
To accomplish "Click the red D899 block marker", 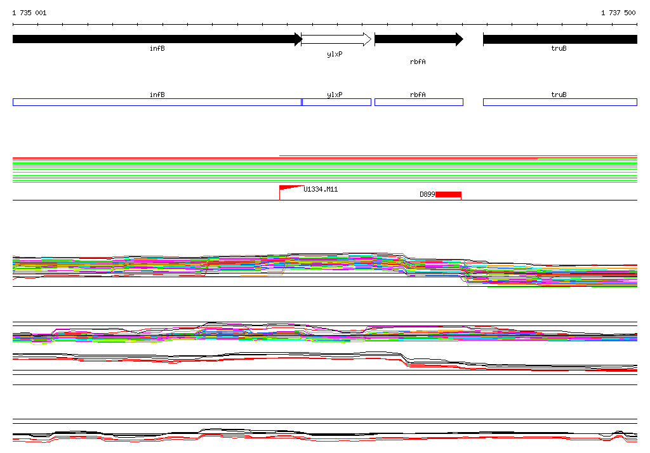I will (x=448, y=195).
